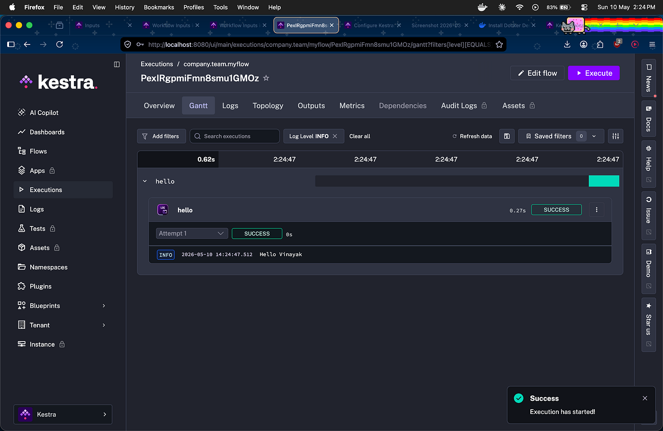
Task: Click the Edit flow button
Action: (x=538, y=73)
